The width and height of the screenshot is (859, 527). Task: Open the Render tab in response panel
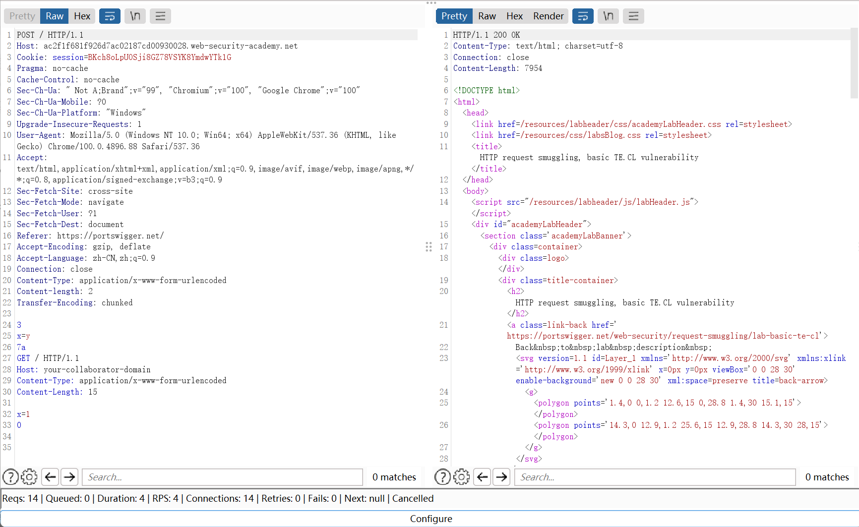(x=548, y=16)
